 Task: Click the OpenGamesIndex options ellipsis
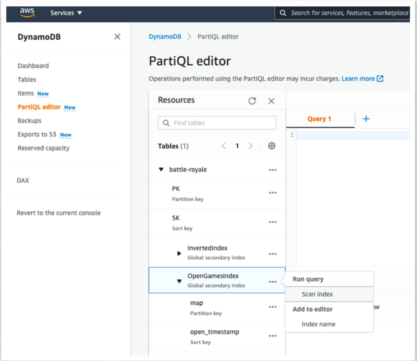click(x=273, y=282)
